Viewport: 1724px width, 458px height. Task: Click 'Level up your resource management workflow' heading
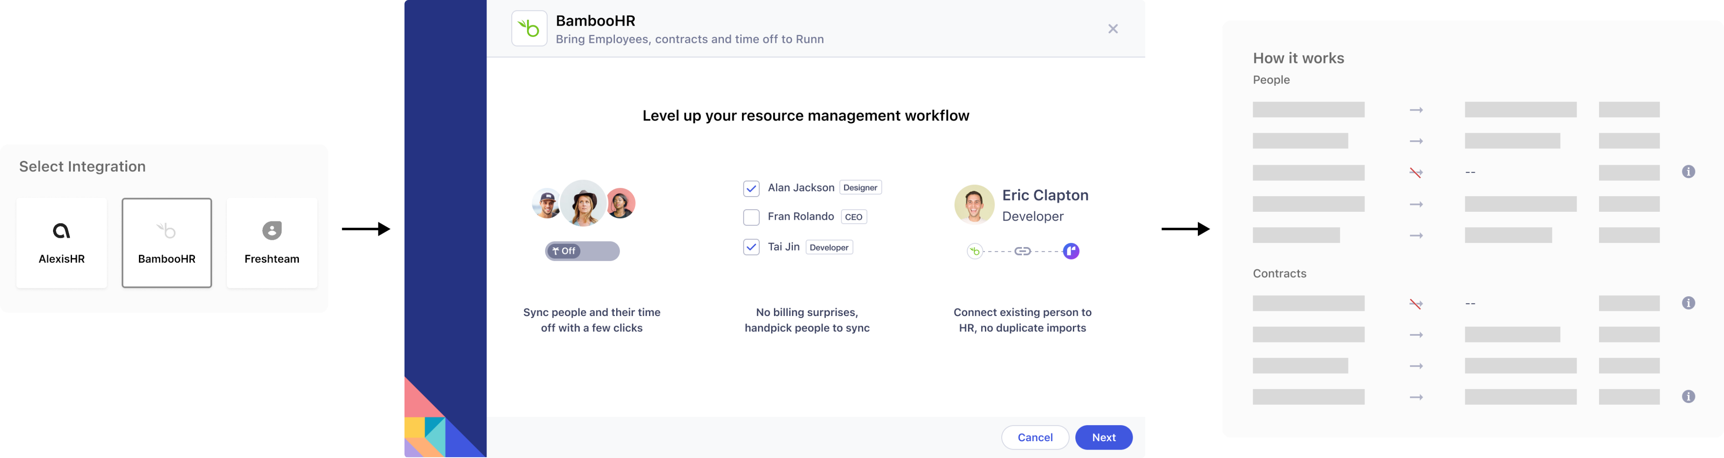click(806, 116)
